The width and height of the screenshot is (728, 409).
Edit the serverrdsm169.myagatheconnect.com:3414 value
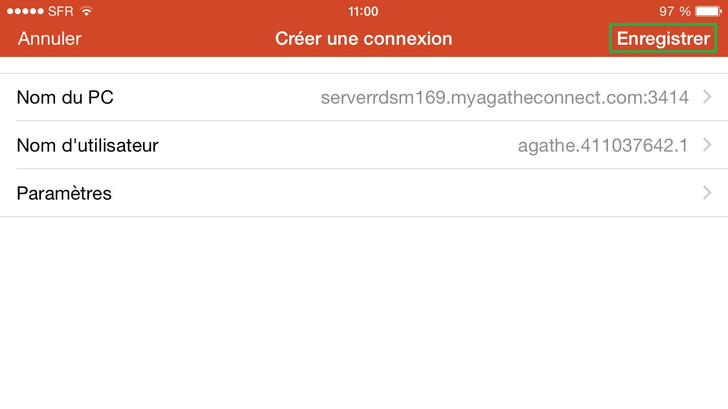[505, 98]
